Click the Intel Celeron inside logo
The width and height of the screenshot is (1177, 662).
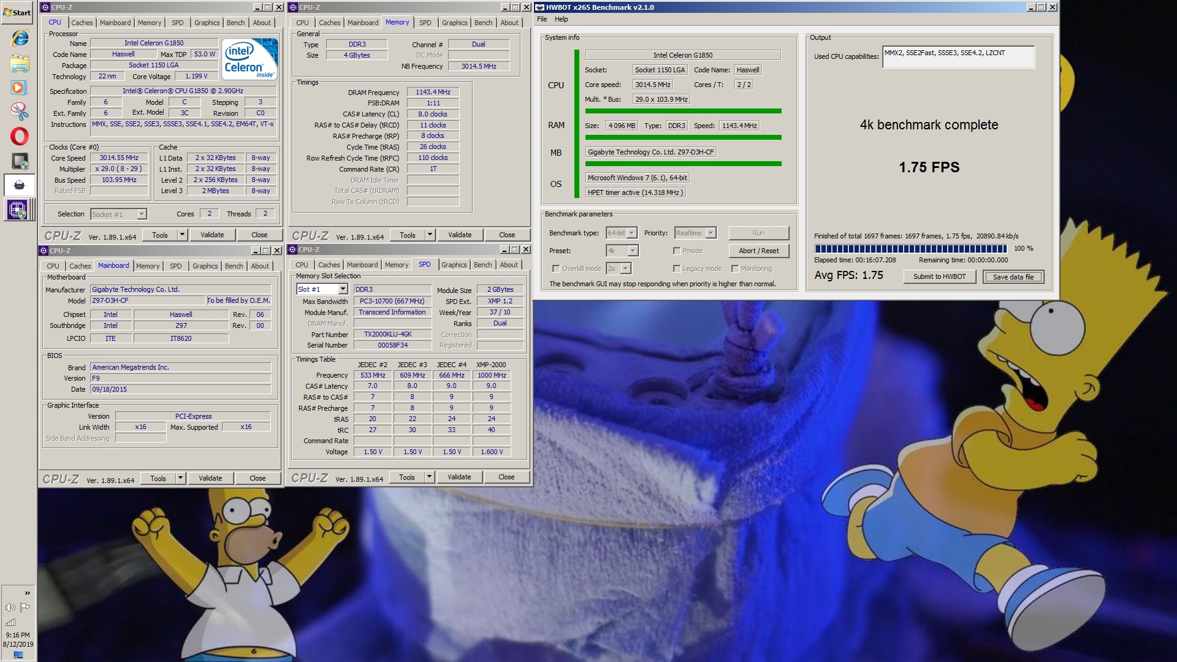coord(250,59)
